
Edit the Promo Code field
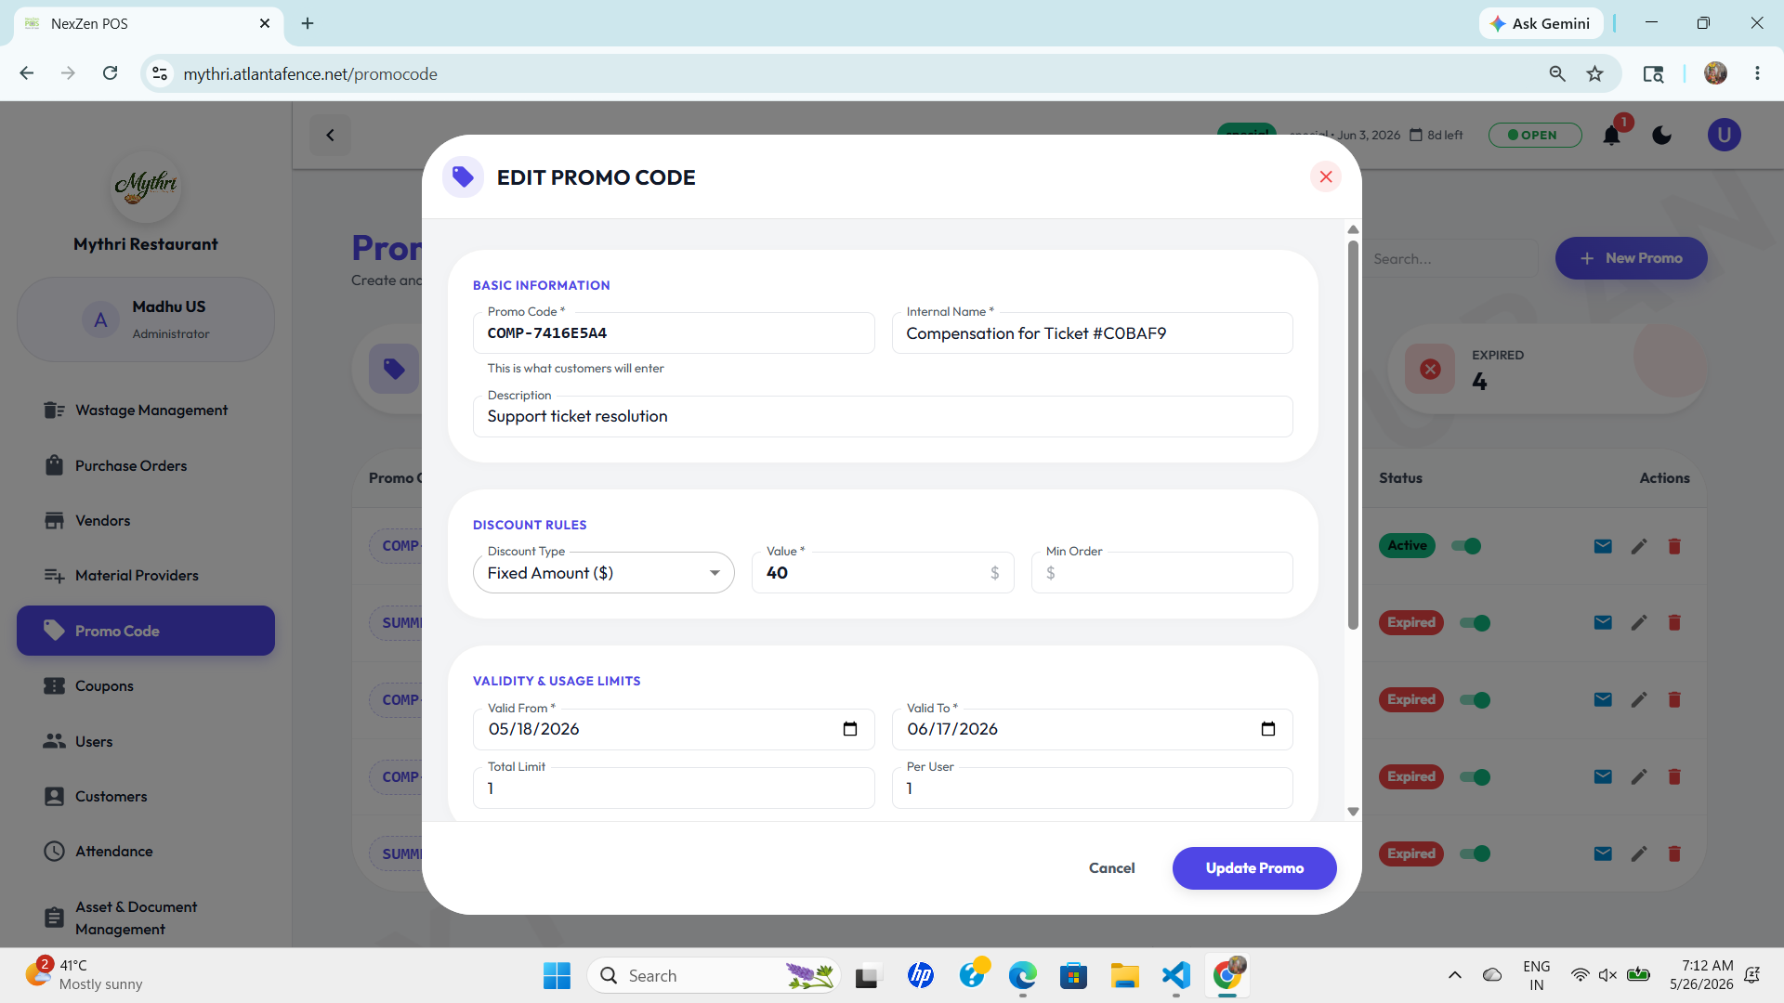[x=674, y=333]
